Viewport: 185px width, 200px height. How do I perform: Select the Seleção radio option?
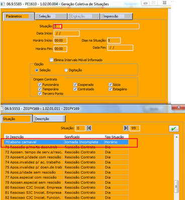click(x=37, y=70)
